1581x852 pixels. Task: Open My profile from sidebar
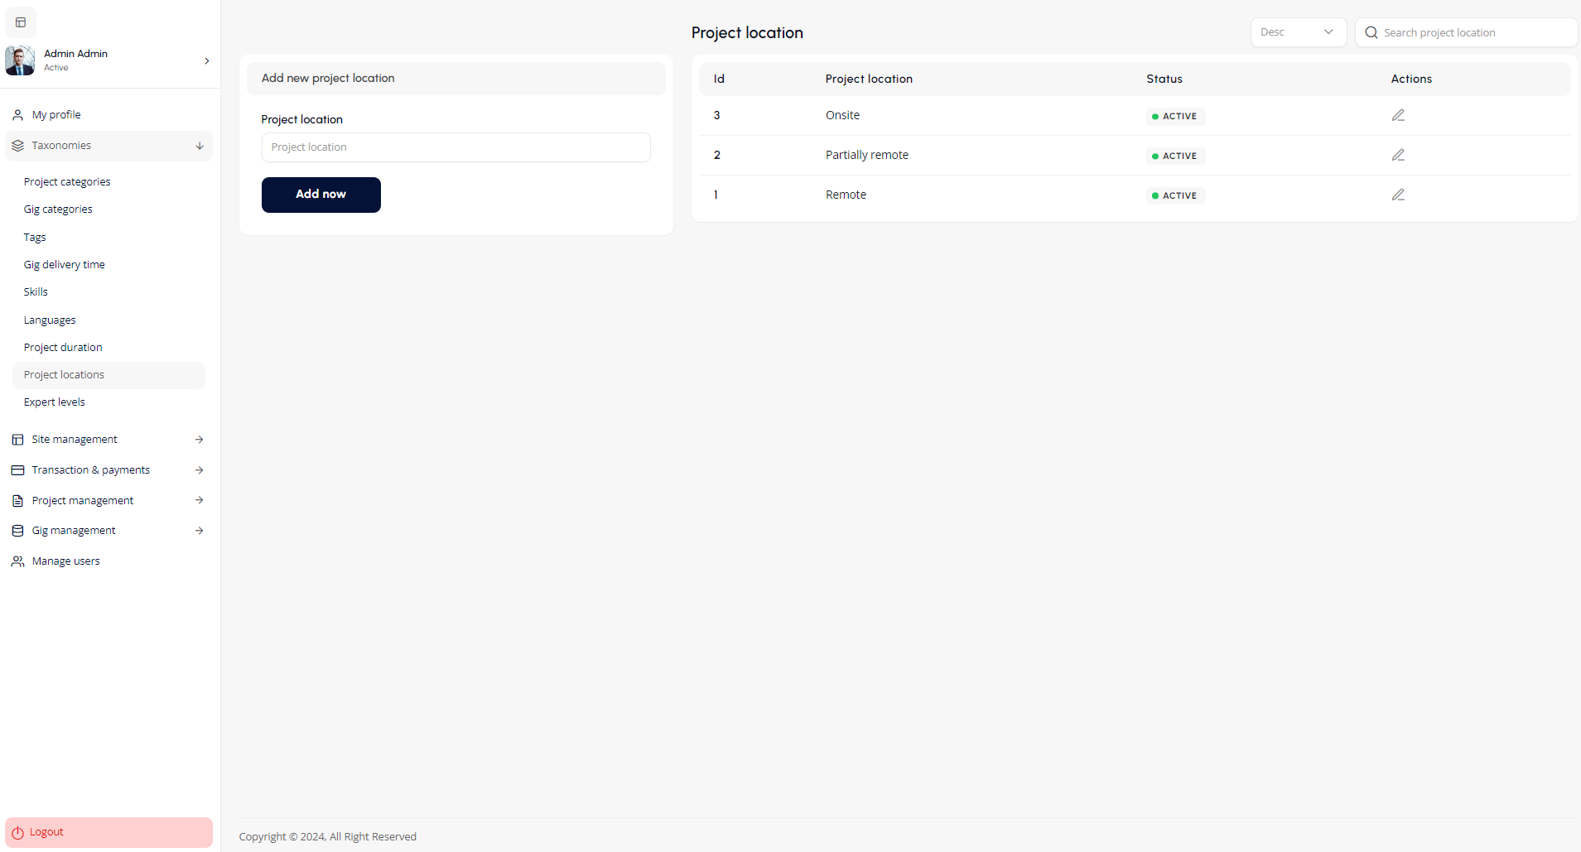[x=56, y=115]
